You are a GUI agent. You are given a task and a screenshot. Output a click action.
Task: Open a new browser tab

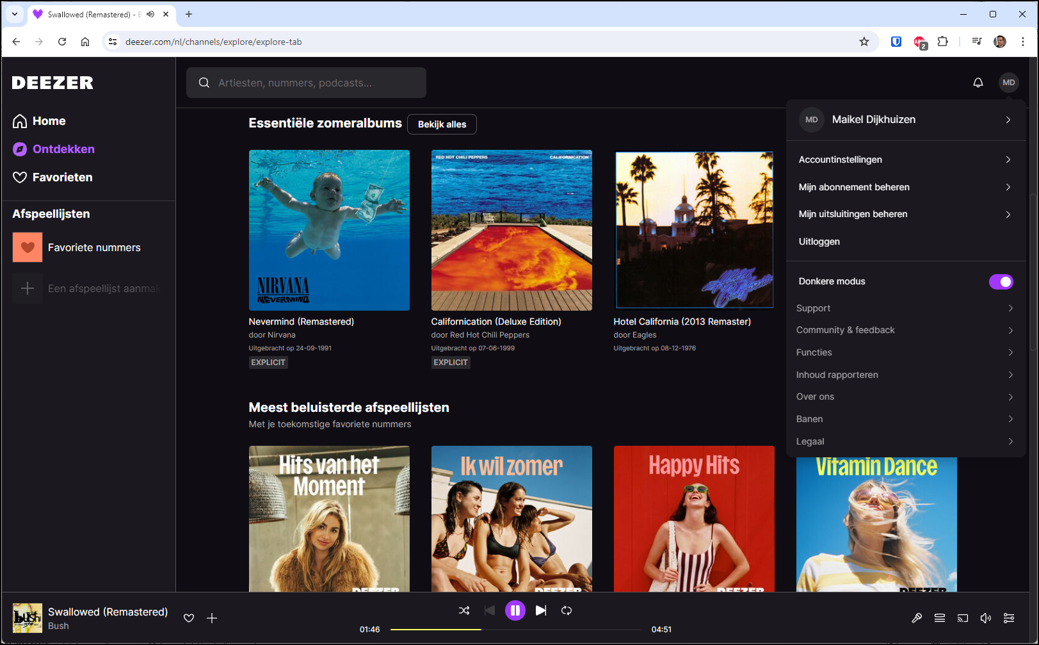tap(189, 14)
